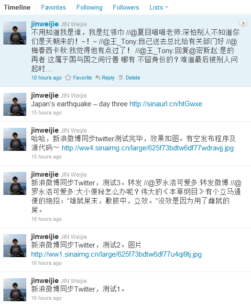Click the '15 hours ago' timestamp under earthquake tweet
Screen dimensions: 251x306
point(46,113)
